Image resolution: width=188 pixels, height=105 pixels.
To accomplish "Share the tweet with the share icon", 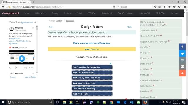I will (x=16, y=67).
